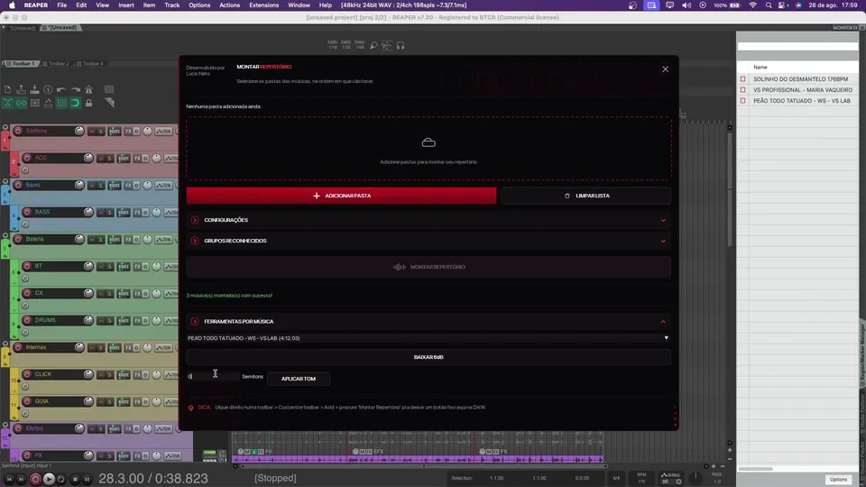Click APLICAR TOM button

coord(299,379)
